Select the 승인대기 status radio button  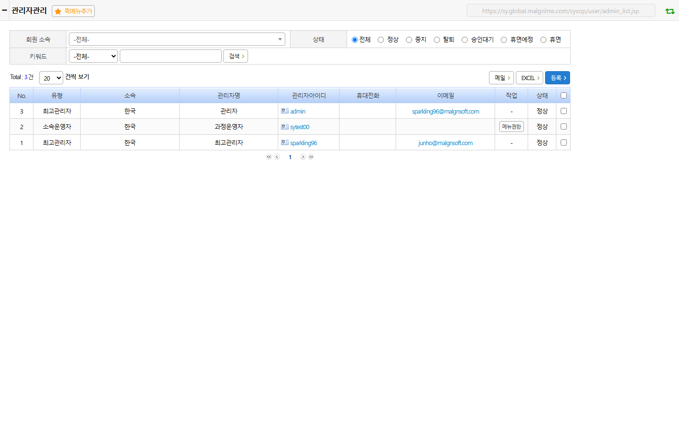[464, 40]
